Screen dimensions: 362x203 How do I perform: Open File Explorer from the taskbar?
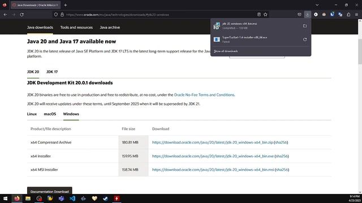[28, 198]
